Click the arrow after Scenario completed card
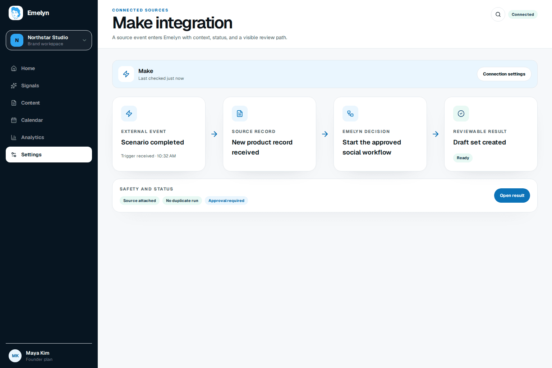 click(x=214, y=134)
